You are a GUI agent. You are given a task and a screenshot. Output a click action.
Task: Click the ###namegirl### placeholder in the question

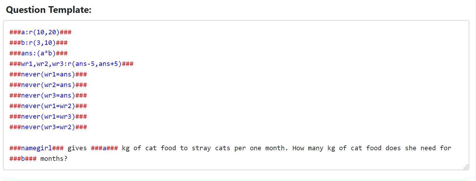pos(36,148)
